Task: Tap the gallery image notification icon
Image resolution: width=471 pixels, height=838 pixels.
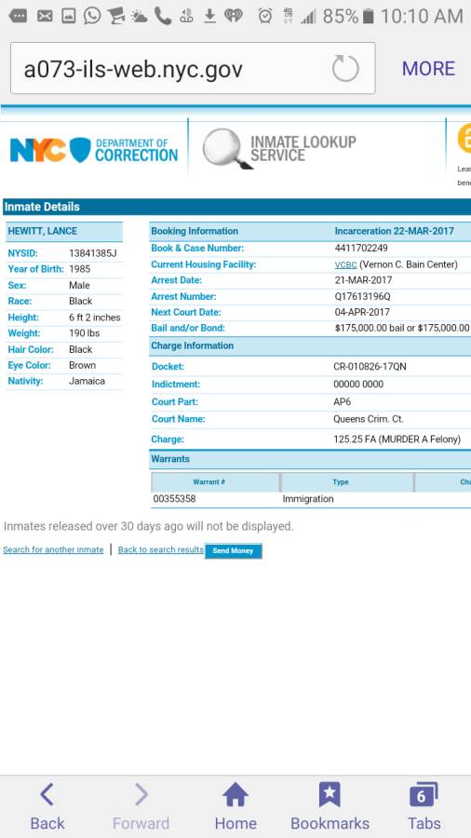Action: click(69, 17)
